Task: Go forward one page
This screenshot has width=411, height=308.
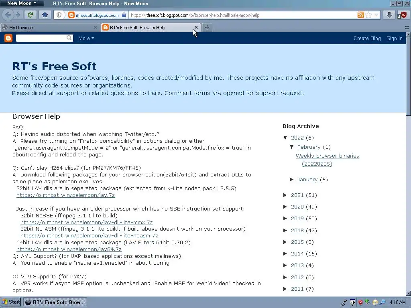Action: tap(18, 15)
